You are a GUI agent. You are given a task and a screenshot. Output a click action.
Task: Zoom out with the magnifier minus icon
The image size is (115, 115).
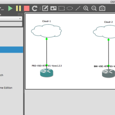point(94,8)
